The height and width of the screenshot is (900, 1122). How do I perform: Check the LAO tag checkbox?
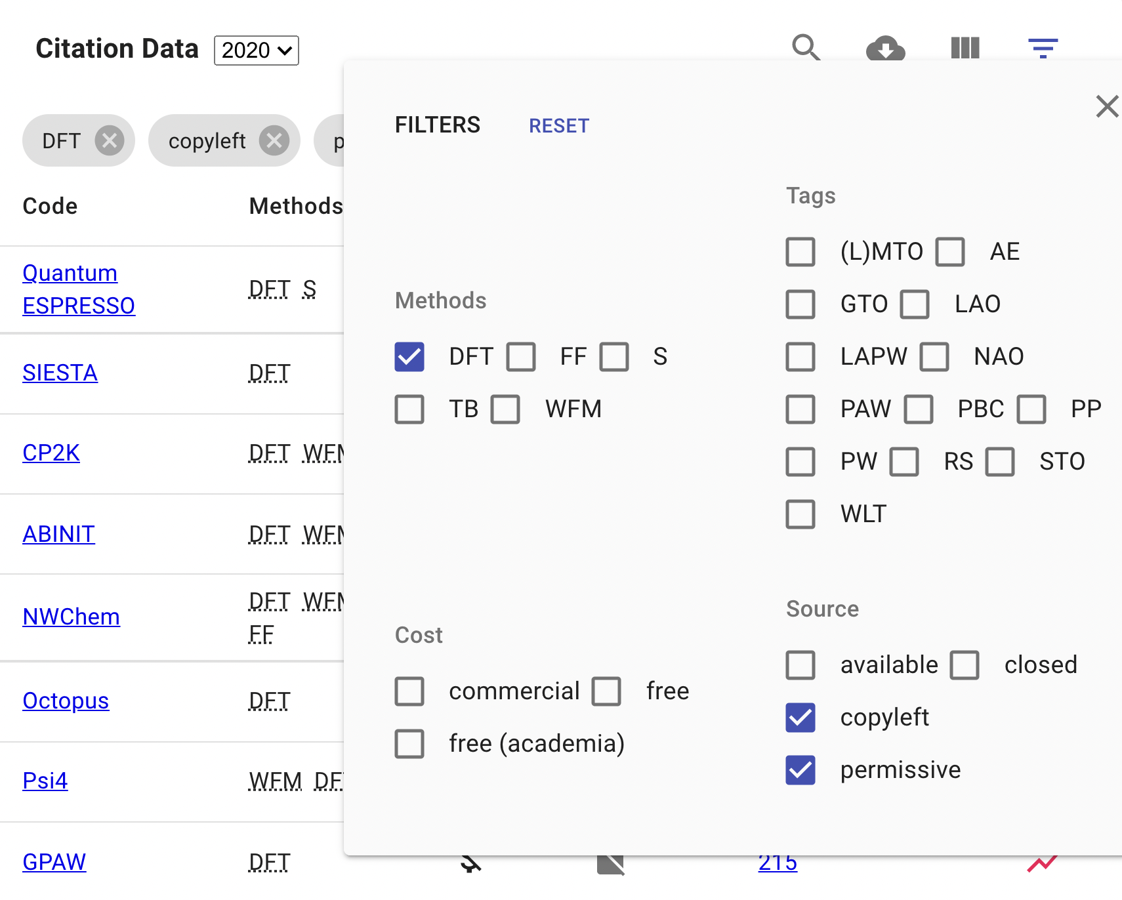[915, 304]
